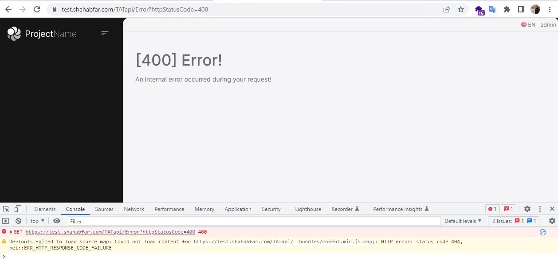The image size is (558, 277).
Task: Click the EN language globe toggle
Action: [528, 24]
